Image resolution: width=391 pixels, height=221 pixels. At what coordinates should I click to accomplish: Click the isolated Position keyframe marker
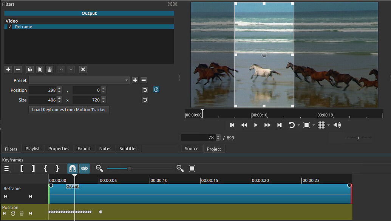click(100, 212)
